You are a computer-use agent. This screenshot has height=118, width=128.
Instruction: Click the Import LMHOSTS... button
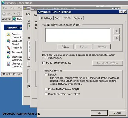(x=108, y=63)
